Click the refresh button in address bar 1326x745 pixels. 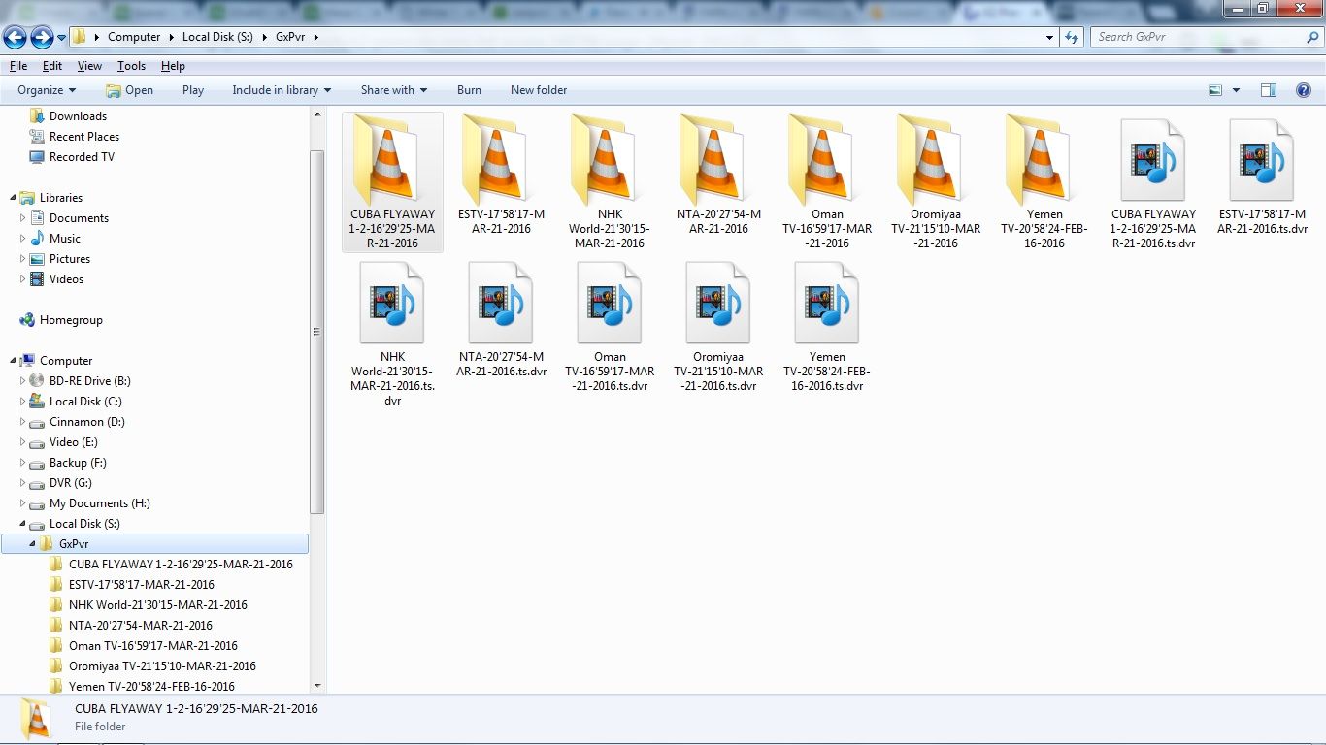[1072, 37]
